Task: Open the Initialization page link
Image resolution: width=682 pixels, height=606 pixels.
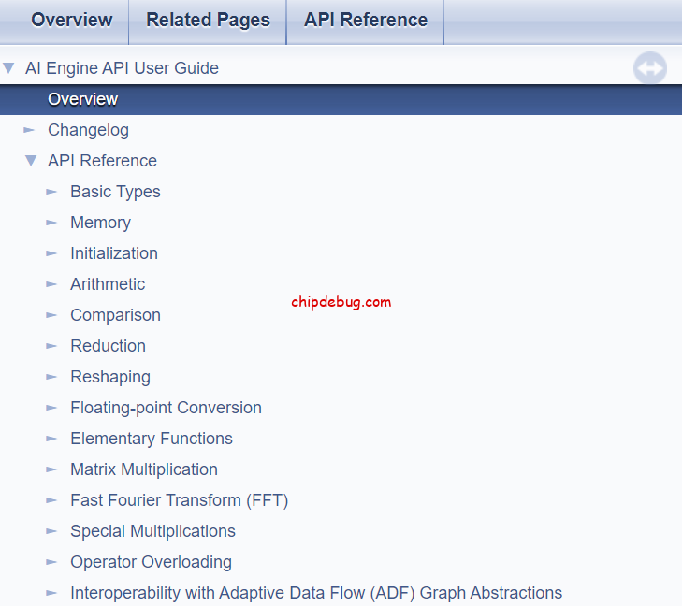Action: point(113,253)
